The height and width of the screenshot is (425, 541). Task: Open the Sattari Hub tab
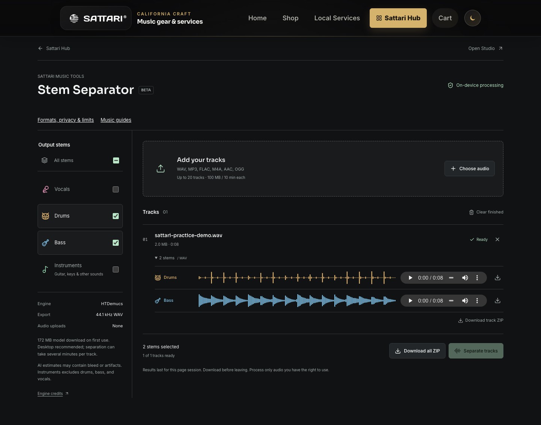(x=398, y=18)
